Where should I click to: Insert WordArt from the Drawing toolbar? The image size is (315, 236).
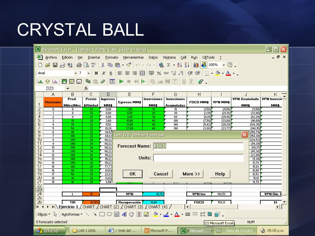click(124, 214)
